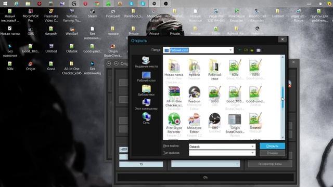Click the Отмена cancel button
Screen dimensions: 333x187
[x=272, y=153]
